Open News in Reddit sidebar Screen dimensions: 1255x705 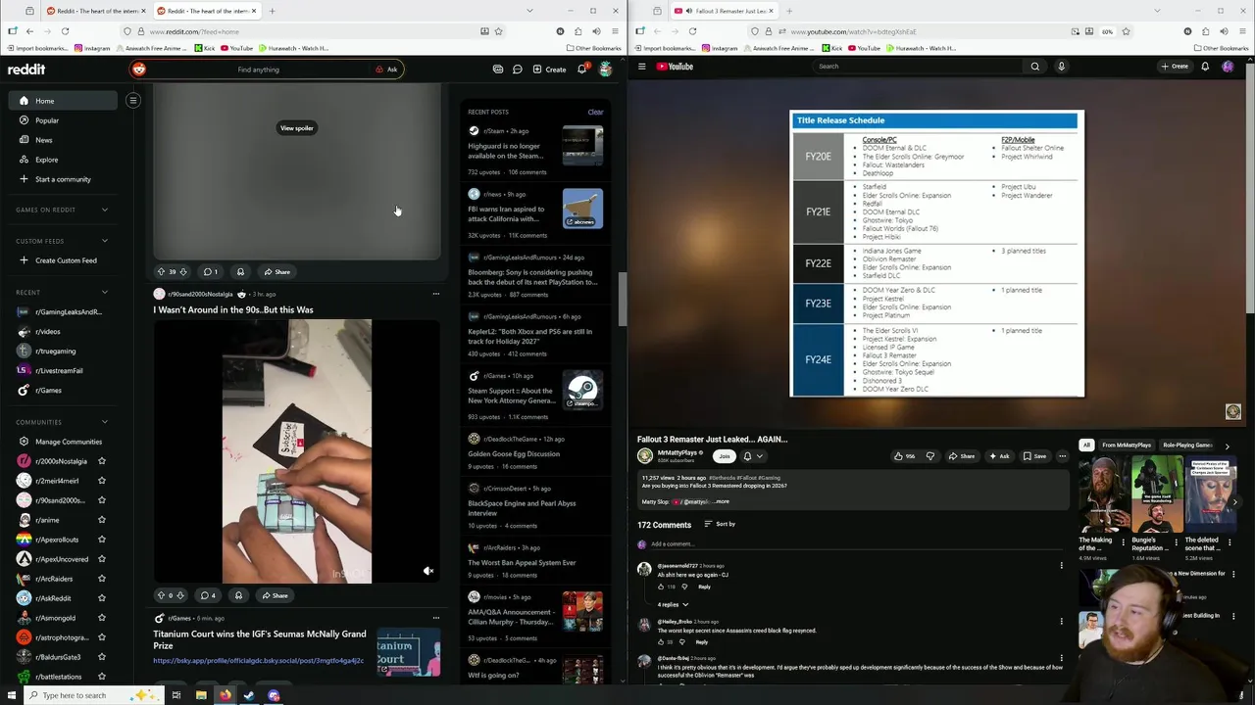click(44, 140)
